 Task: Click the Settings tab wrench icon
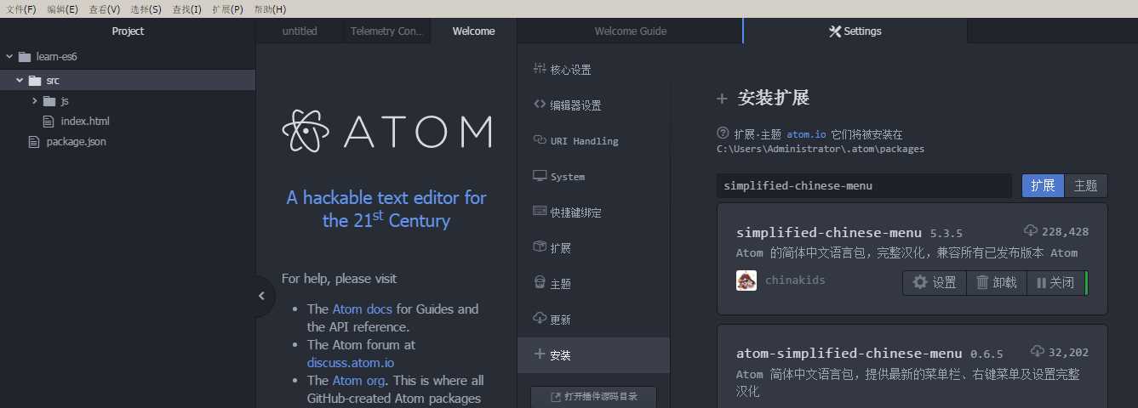coord(834,31)
